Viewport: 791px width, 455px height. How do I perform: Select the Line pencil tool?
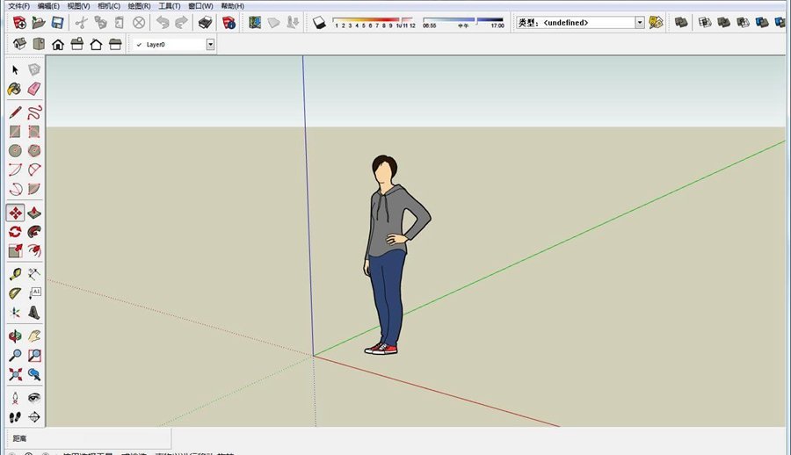[x=15, y=112]
